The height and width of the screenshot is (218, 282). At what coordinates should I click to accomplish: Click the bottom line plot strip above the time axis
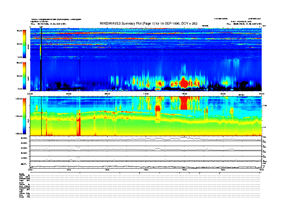tap(146, 166)
